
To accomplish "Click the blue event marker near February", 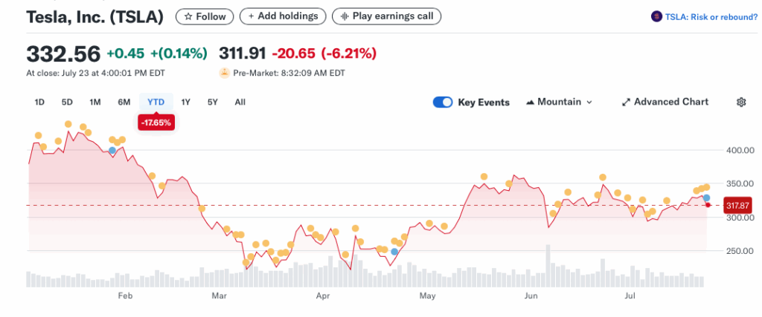I will coord(112,151).
